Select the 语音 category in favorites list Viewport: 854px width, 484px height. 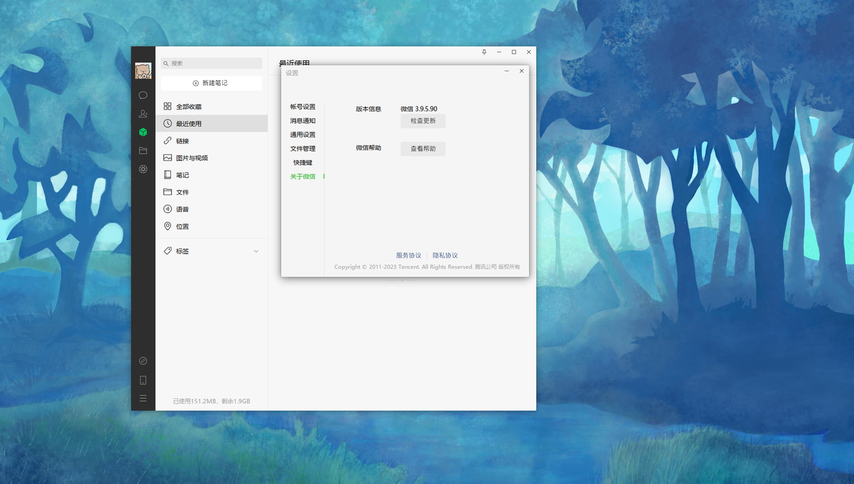pyautogui.click(x=182, y=209)
